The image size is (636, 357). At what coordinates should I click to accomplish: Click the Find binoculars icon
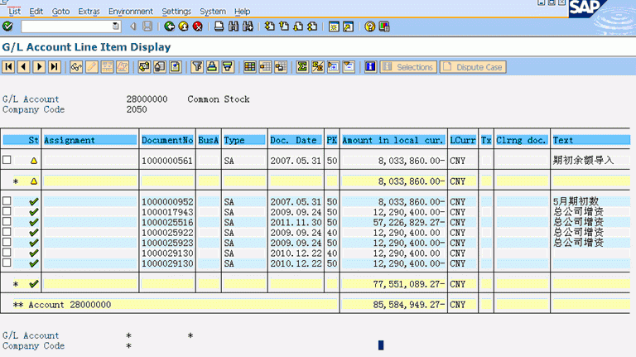pos(234,27)
